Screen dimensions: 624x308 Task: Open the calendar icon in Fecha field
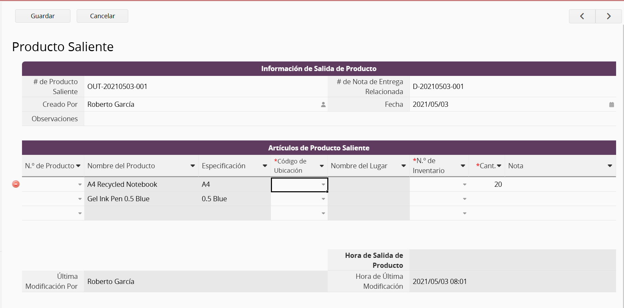coord(611,105)
